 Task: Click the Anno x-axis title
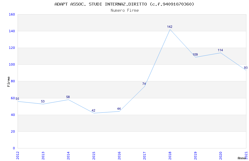(x=242, y=158)
